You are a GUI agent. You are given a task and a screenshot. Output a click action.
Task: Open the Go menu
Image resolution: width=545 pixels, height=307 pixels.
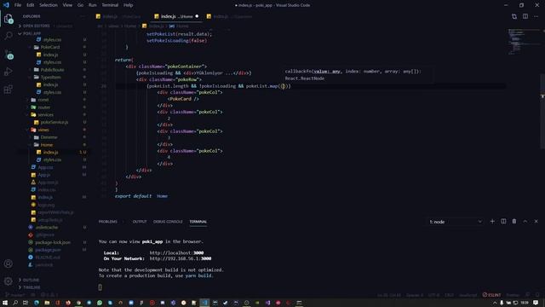point(80,5)
